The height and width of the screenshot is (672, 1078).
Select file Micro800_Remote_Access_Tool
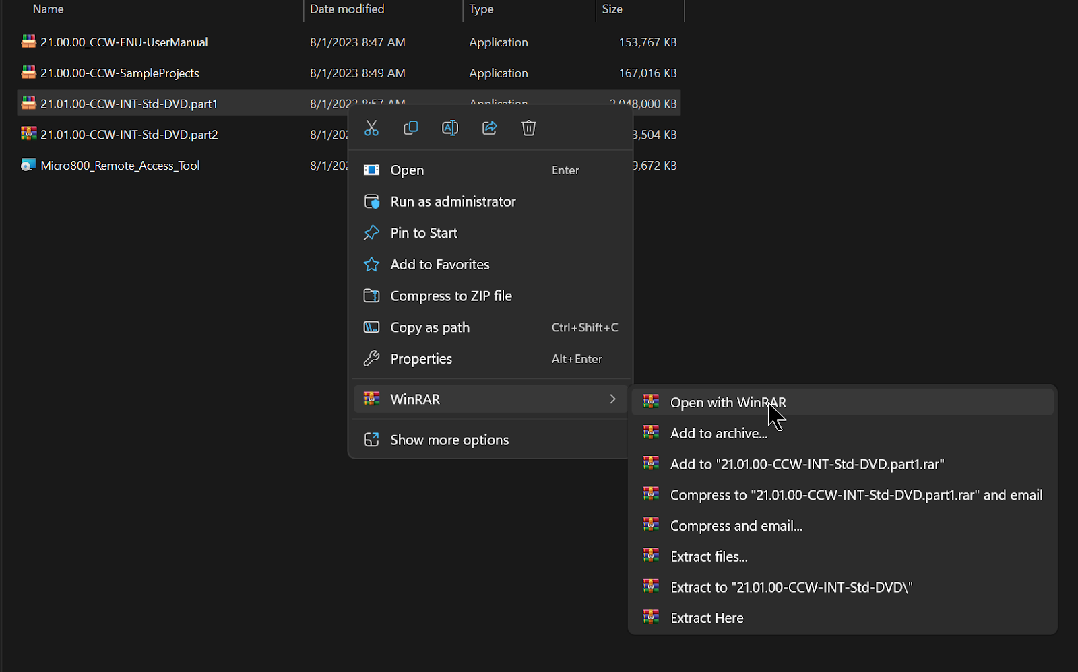click(x=121, y=166)
